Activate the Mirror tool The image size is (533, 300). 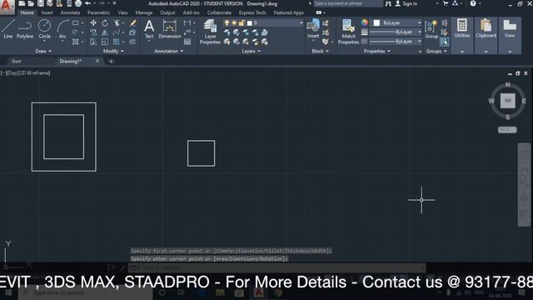pos(105,32)
